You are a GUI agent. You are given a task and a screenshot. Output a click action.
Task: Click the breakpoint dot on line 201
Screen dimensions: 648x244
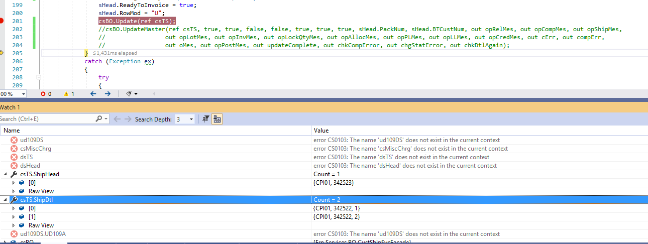tap(2, 21)
